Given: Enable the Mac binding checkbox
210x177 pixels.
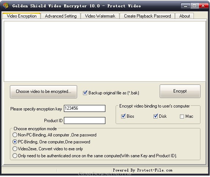Looking at the screenshot, I should click(182, 116).
